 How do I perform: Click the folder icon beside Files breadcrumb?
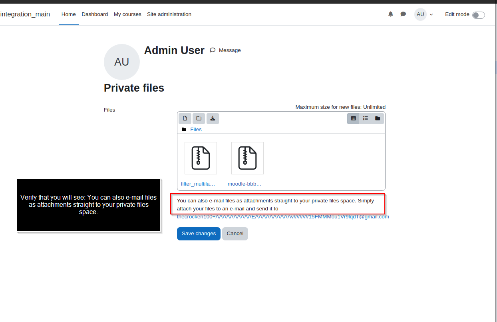(184, 130)
